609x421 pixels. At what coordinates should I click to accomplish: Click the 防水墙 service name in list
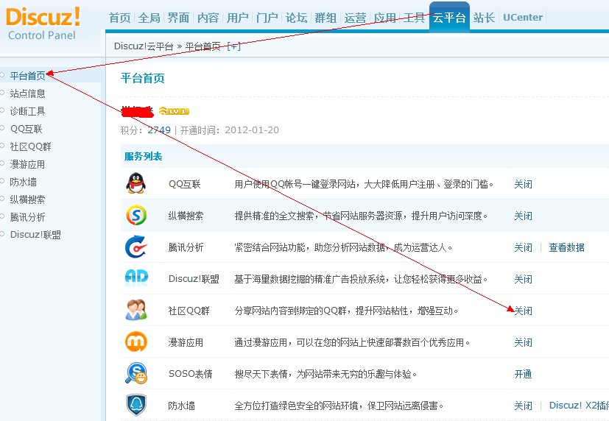pyautogui.click(x=181, y=406)
